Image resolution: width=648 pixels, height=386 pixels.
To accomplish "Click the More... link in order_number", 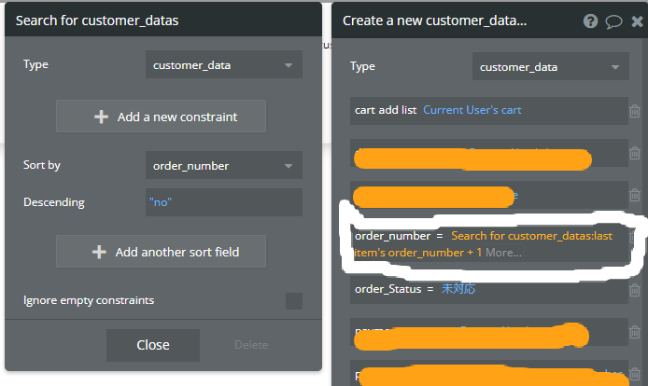I will pos(504,253).
